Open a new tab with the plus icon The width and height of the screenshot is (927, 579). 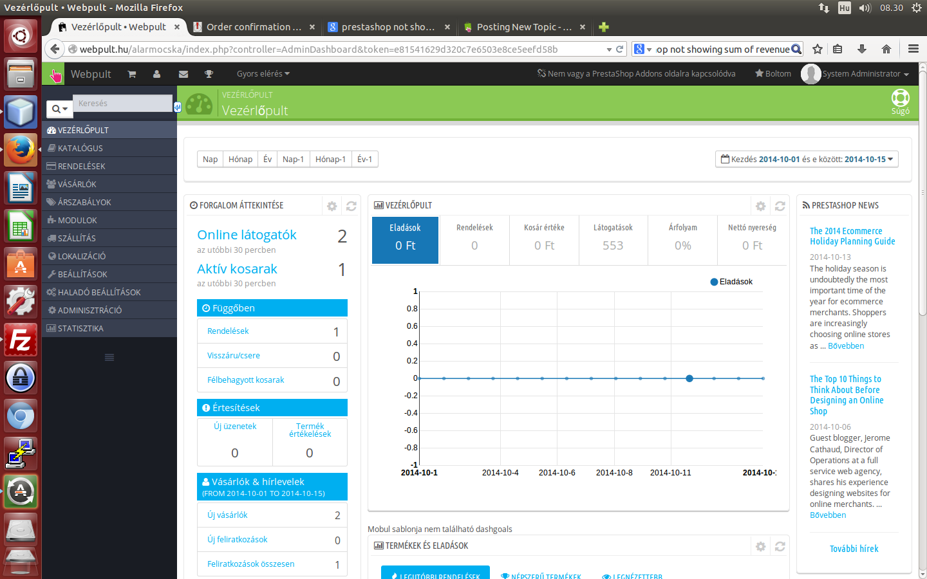click(x=603, y=27)
